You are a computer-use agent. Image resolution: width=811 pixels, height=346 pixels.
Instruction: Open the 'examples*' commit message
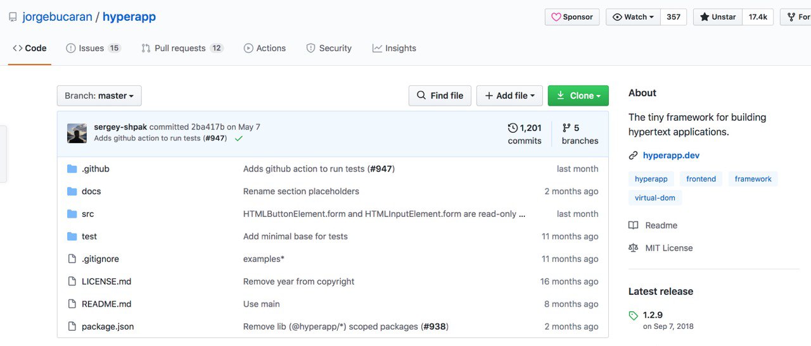(264, 259)
